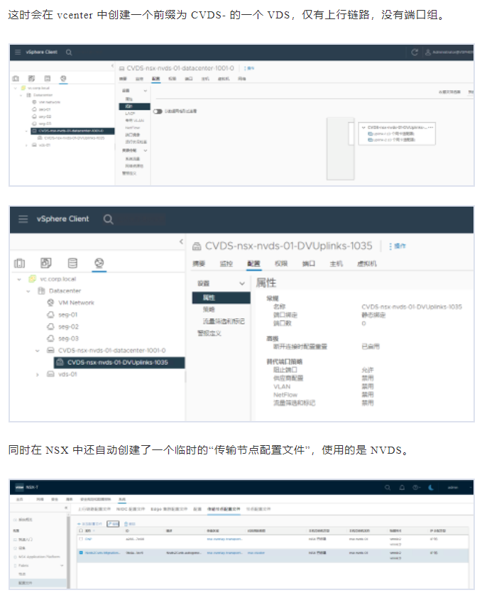Select CVDS-nsx-nvds-01-DVUplinks-1035 tree item
The image size is (482, 595).
pos(119,362)
